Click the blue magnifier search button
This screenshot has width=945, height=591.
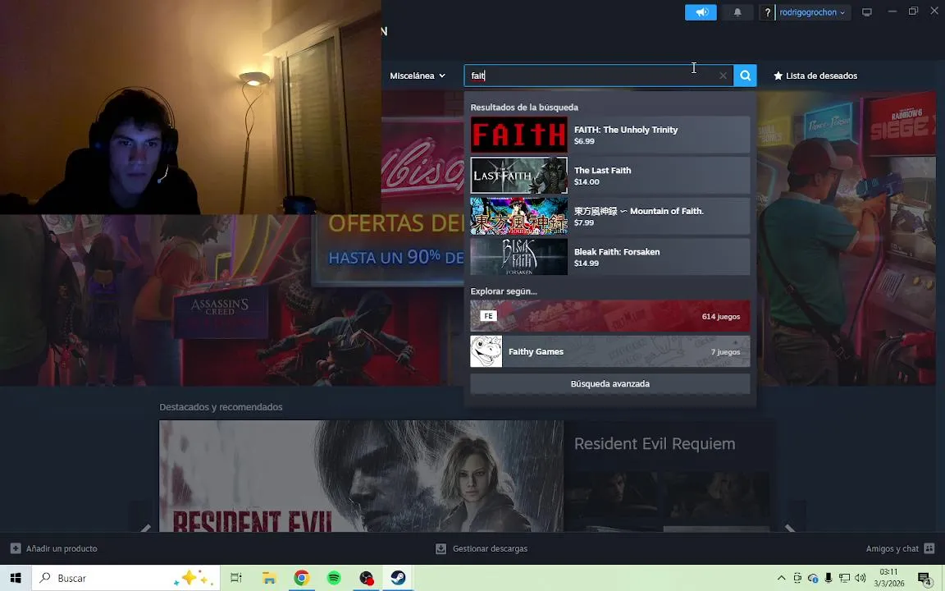pyautogui.click(x=745, y=76)
